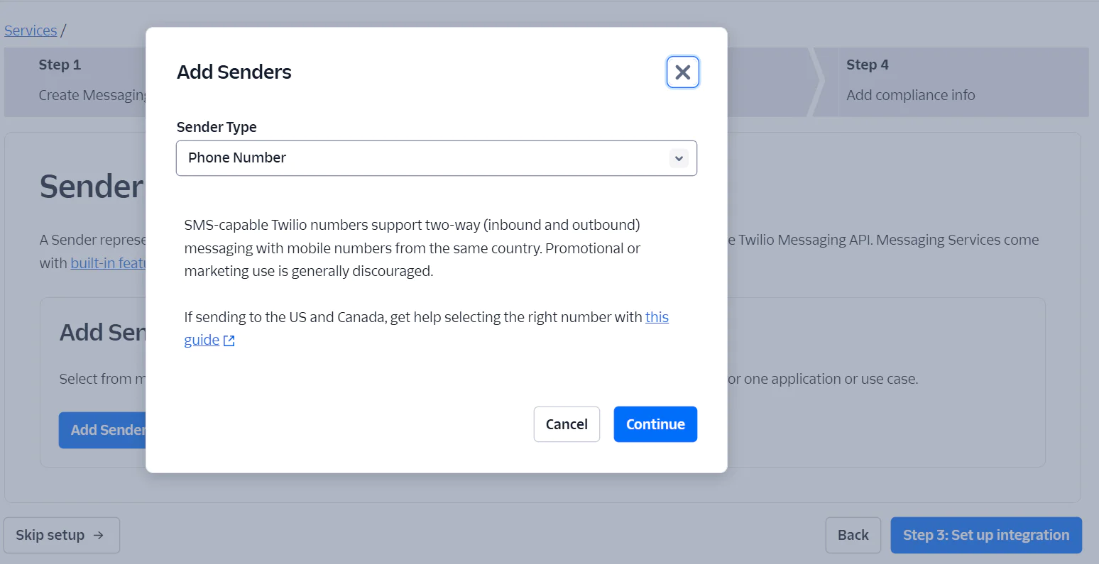Click the SMS-capable Twilio numbers description text
1099x564 pixels.
(412, 248)
